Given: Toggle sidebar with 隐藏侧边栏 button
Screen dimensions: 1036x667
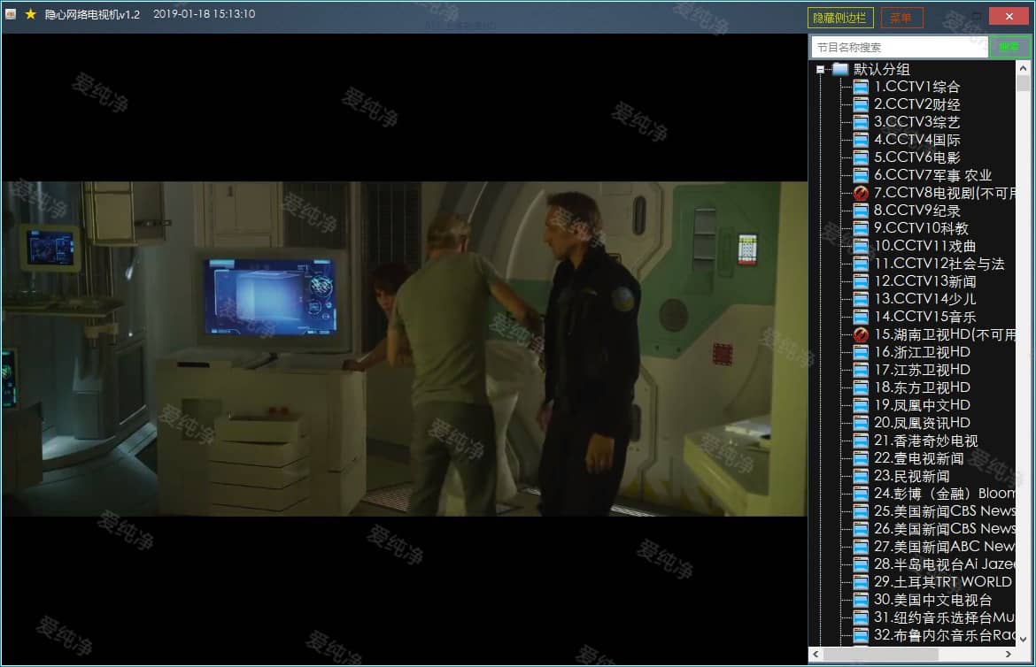Looking at the screenshot, I should point(840,18).
